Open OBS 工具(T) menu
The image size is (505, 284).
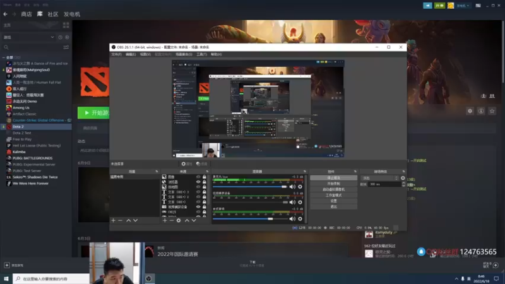point(201,54)
